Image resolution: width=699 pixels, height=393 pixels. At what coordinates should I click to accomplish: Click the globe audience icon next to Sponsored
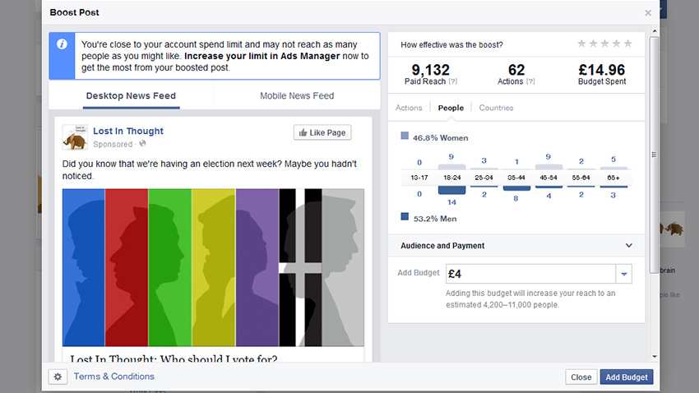point(142,144)
